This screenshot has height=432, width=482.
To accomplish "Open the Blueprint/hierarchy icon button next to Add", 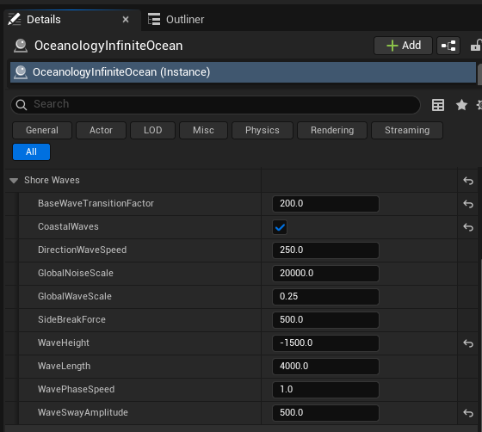I will 448,46.
